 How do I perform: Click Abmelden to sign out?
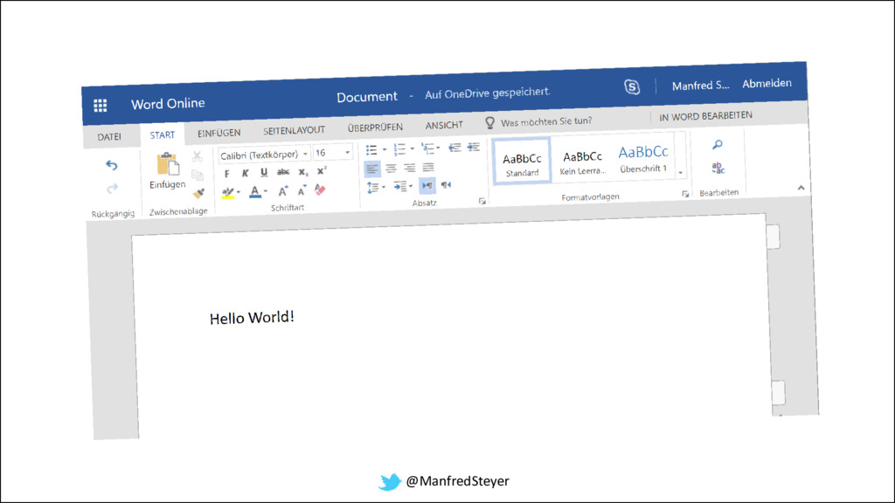pos(767,83)
